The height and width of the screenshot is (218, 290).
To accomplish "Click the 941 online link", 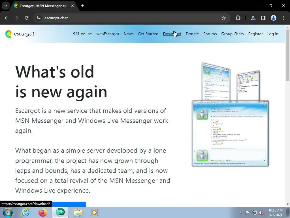I will click(82, 34).
